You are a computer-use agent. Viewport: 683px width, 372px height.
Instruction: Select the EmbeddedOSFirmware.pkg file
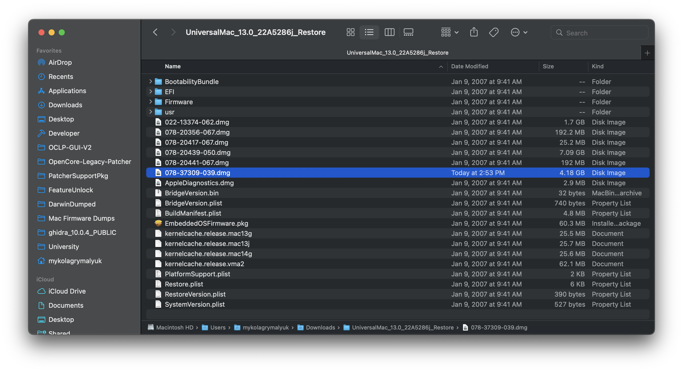click(206, 223)
